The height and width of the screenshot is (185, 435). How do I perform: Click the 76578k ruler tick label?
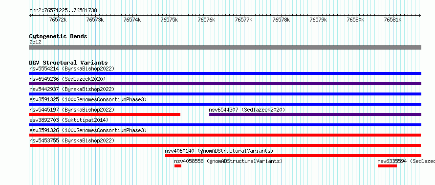tap(282, 20)
